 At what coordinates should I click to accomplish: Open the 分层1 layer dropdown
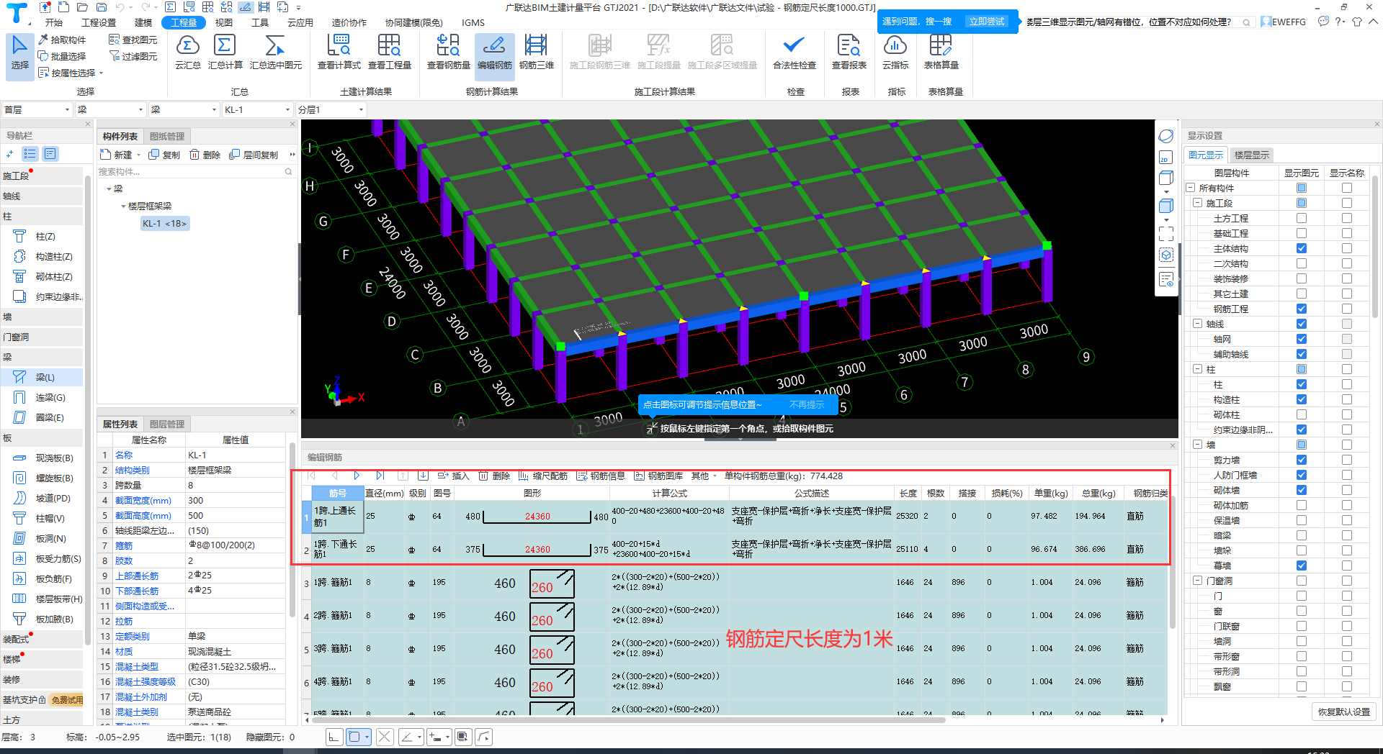pos(331,109)
